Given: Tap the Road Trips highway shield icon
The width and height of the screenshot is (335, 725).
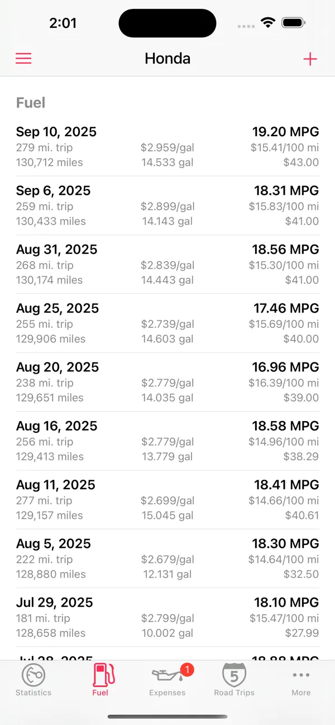Looking at the screenshot, I should click(234, 674).
